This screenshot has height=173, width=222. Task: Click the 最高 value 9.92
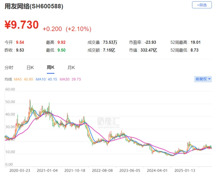[62, 42]
